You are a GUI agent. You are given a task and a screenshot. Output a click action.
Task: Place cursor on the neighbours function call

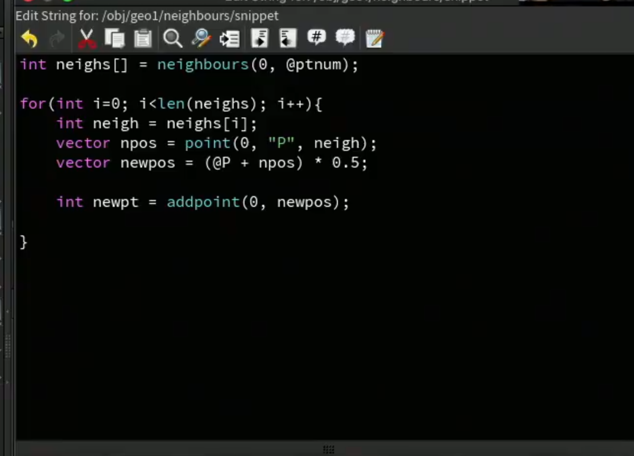point(203,64)
